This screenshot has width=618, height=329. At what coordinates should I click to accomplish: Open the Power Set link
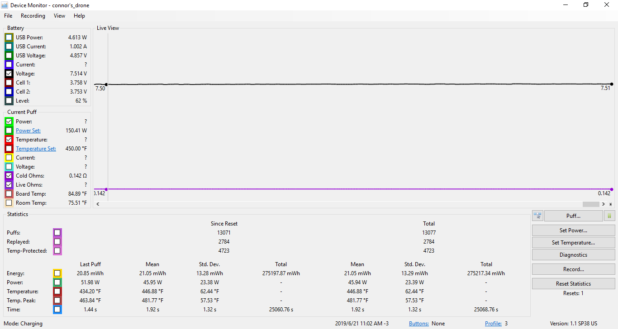[28, 131]
